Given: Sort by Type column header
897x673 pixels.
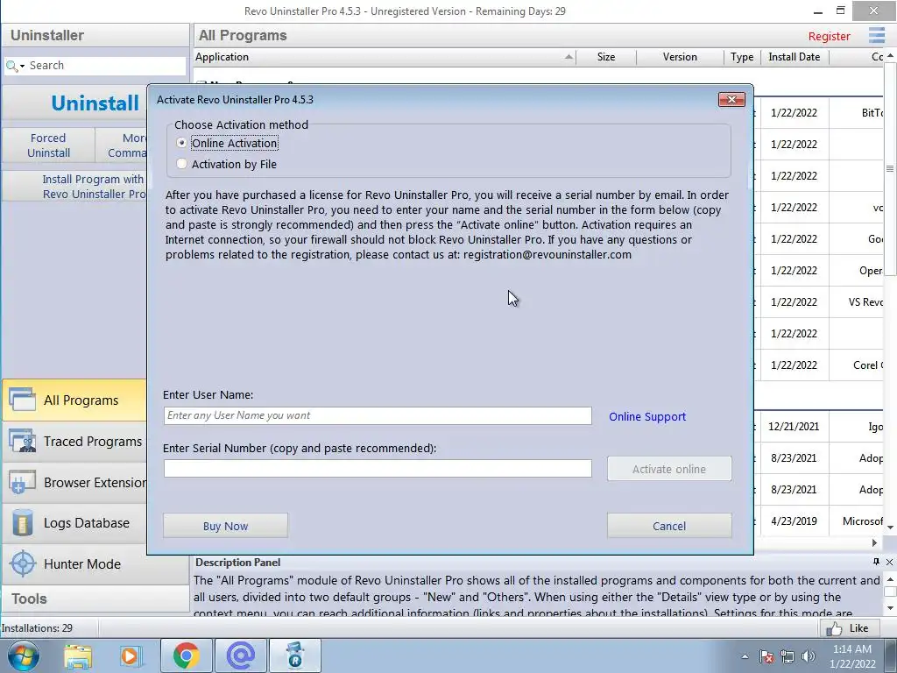Looking at the screenshot, I should (x=742, y=57).
